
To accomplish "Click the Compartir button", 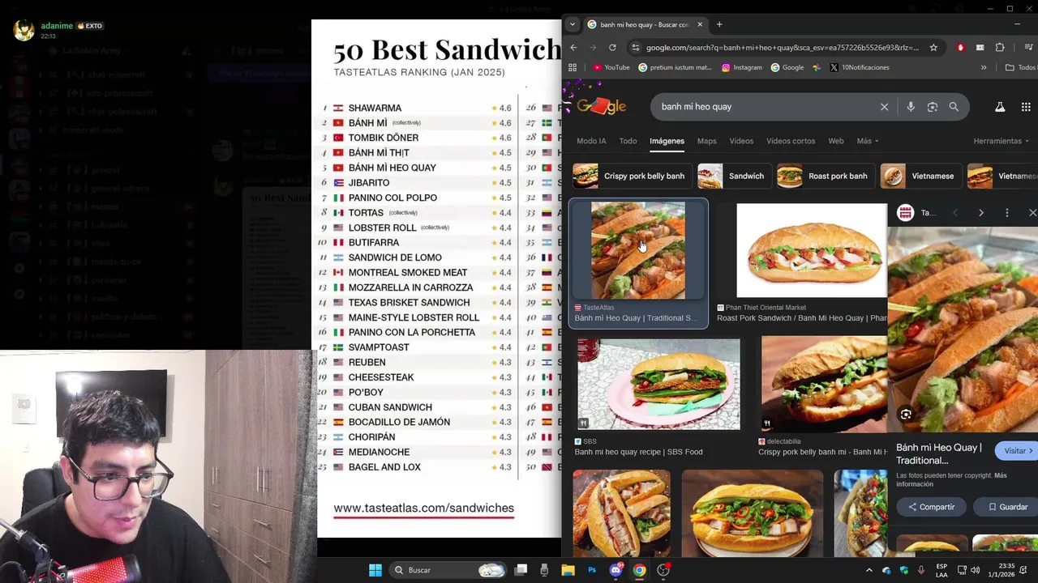I will (931, 507).
